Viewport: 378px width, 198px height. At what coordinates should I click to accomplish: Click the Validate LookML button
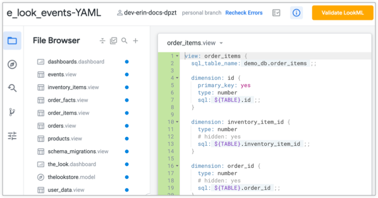point(342,13)
